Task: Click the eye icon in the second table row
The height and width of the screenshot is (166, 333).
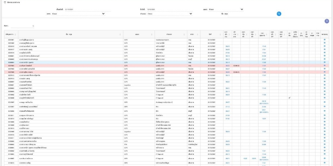Action: click(325, 43)
